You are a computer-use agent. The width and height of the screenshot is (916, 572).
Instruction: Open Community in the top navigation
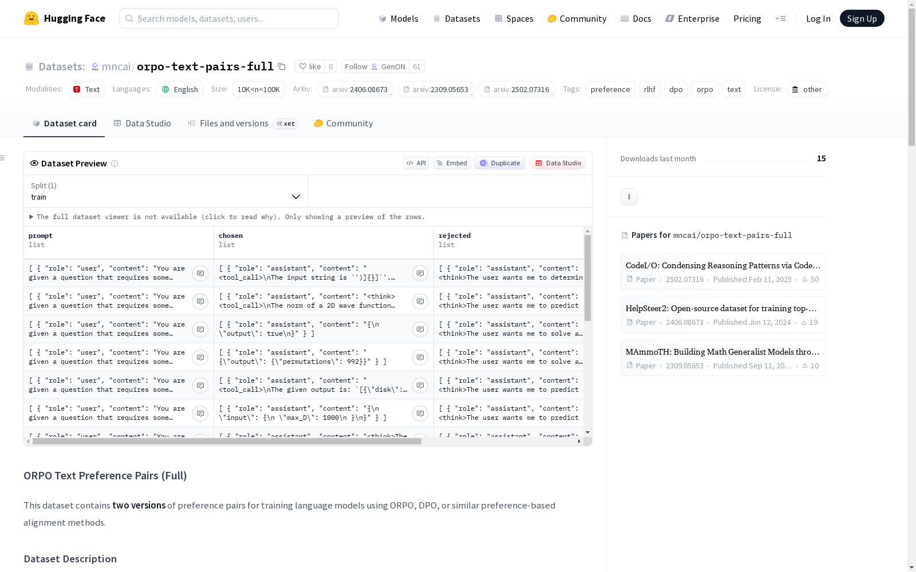coord(577,18)
